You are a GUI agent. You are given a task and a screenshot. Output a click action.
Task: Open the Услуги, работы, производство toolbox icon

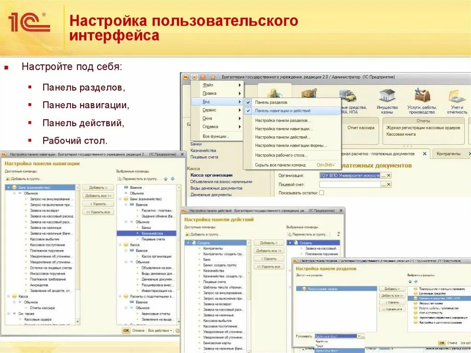click(422, 95)
